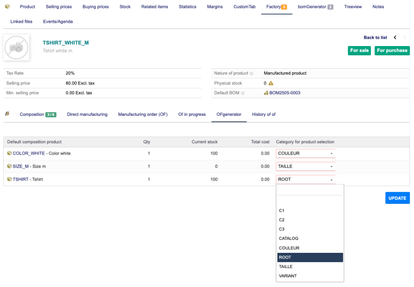Image resolution: width=414 pixels, height=287 pixels.
Task: Go to previous product with left chevron
Action: coord(395,38)
